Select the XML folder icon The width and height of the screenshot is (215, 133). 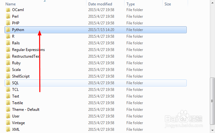pos(8,129)
